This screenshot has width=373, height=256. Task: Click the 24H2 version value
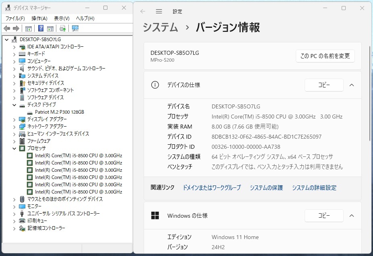218,247
